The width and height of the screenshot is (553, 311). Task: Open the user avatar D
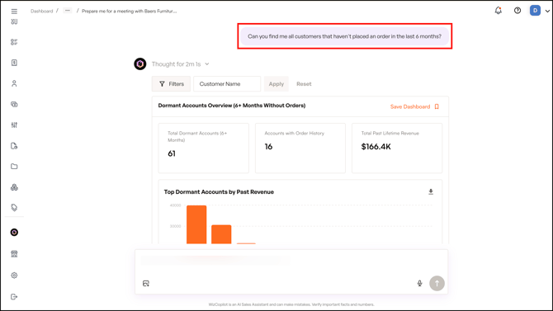coord(535,11)
